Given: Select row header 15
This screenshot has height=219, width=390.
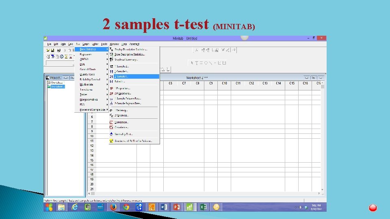Looking at the screenshot, I should pyautogui.click(x=92, y=161).
